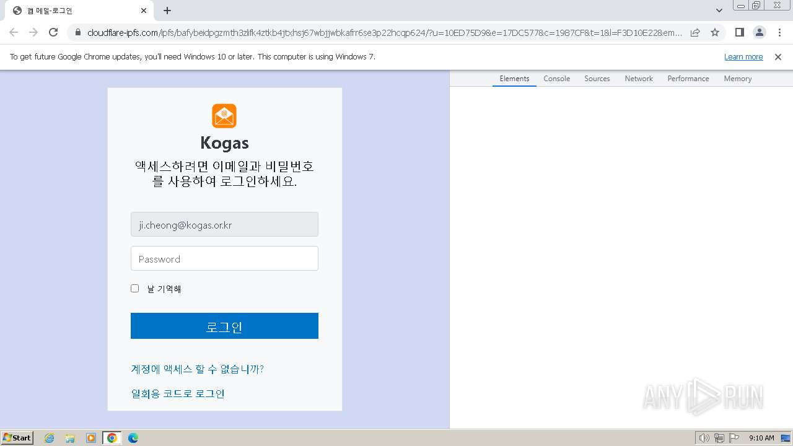The width and height of the screenshot is (793, 446).
Task: Dismiss the Chrome update notification bar
Action: click(x=778, y=57)
